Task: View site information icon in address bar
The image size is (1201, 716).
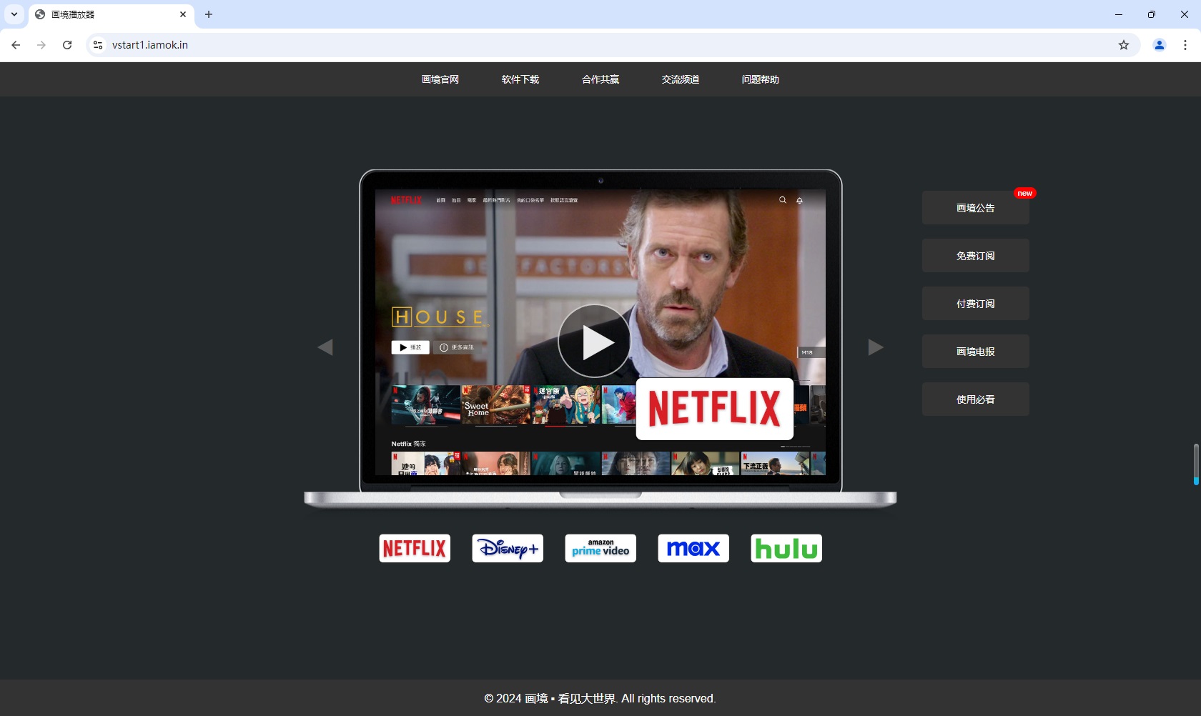Action: (98, 45)
